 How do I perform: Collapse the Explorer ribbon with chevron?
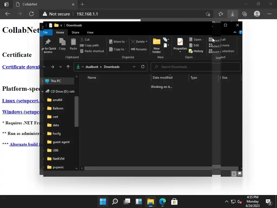[235, 32]
